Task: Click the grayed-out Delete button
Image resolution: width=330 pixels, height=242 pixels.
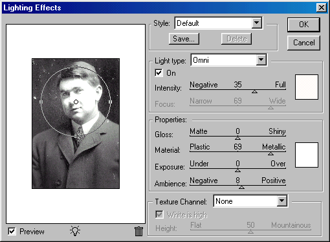Action: pos(237,39)
